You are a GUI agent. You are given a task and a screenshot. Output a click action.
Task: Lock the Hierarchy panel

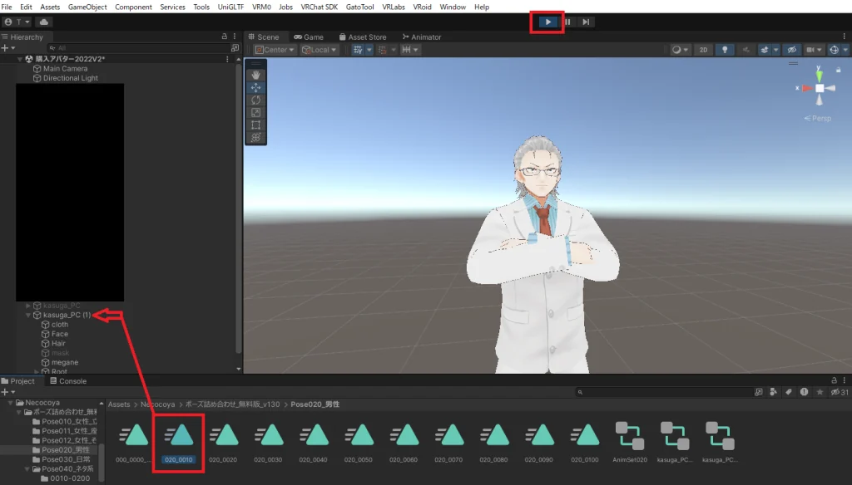(225, 37)
